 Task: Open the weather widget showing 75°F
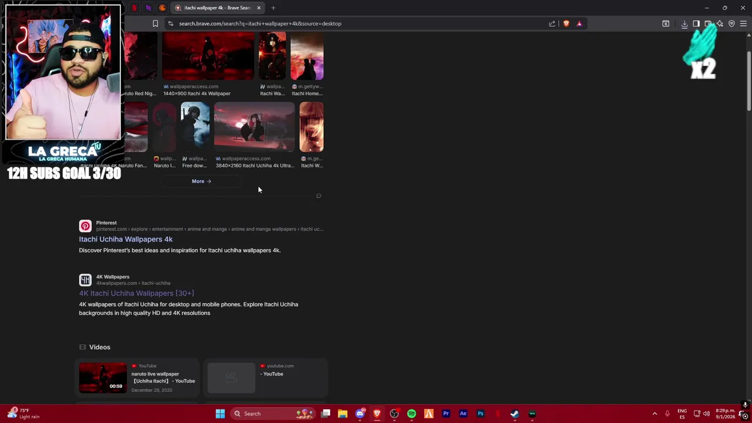23,414
